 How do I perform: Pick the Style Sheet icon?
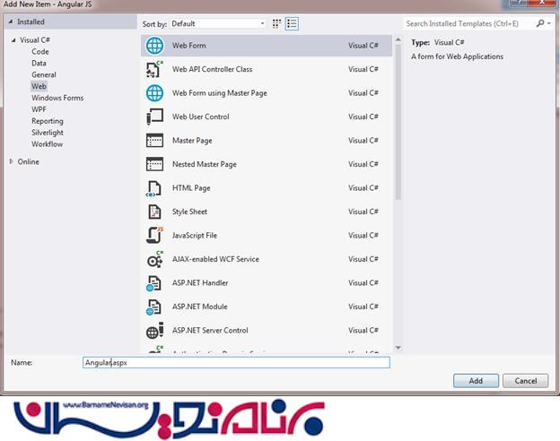tap(154, 212)
